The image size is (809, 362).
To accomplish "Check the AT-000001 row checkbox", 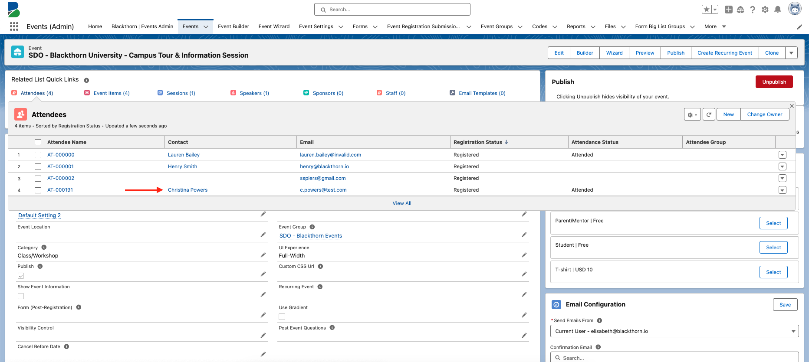I will click(38, 166).
